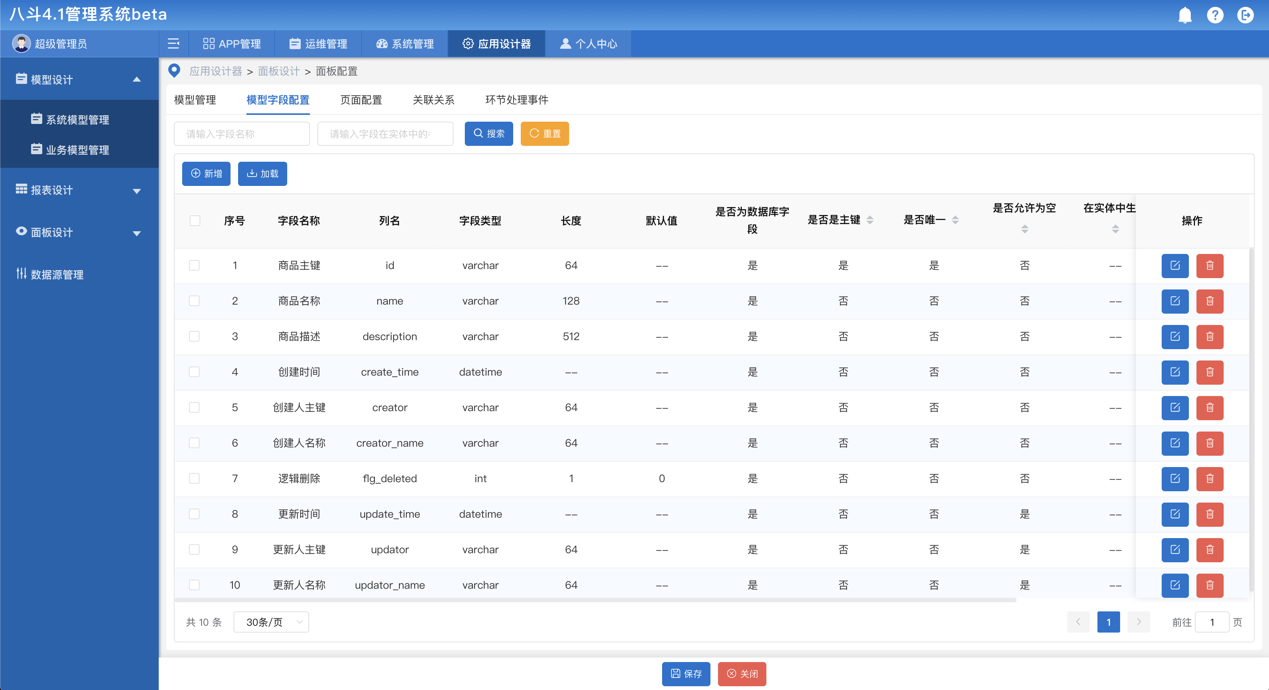Image resolution: width=1269 pixels, height=690 pixels.
Task: Click the 新增 add button
Action: pyautogui.click(x=206, y=173)
